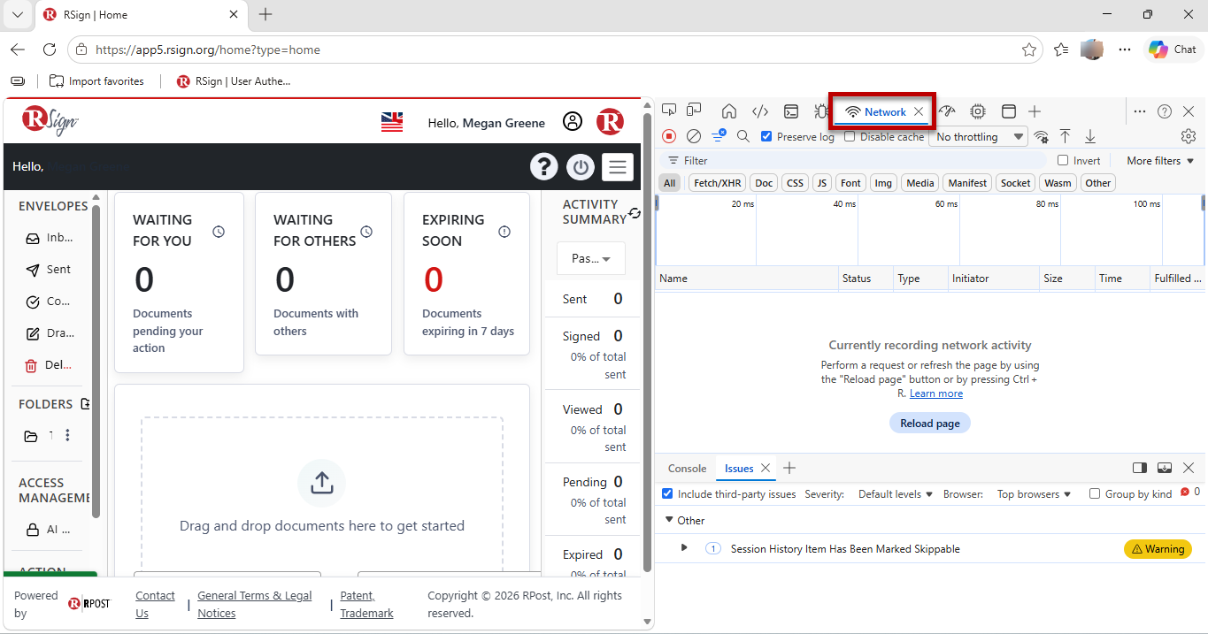Viewport: 1208px width, 634px height.
Task: Select the Issues drawer tab
Action: 739,468
